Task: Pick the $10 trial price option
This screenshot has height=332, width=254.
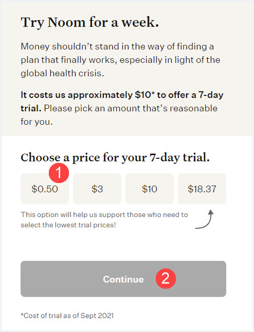Action: tap(150, 189)
